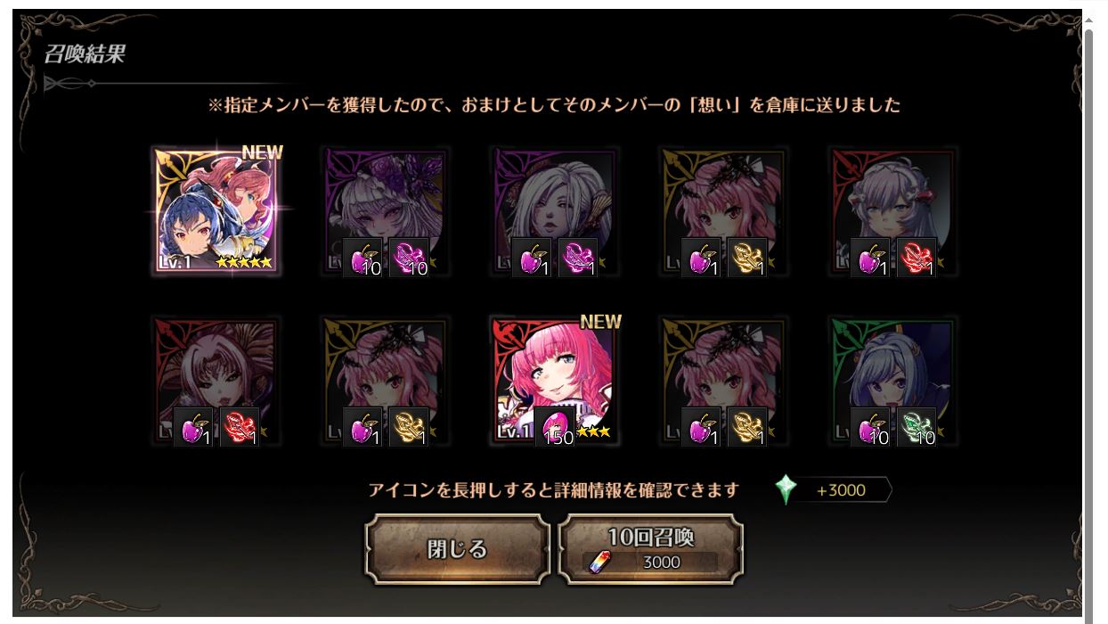
Task: Click the green crystal icon beside +3000
Action: coord(786,489)
